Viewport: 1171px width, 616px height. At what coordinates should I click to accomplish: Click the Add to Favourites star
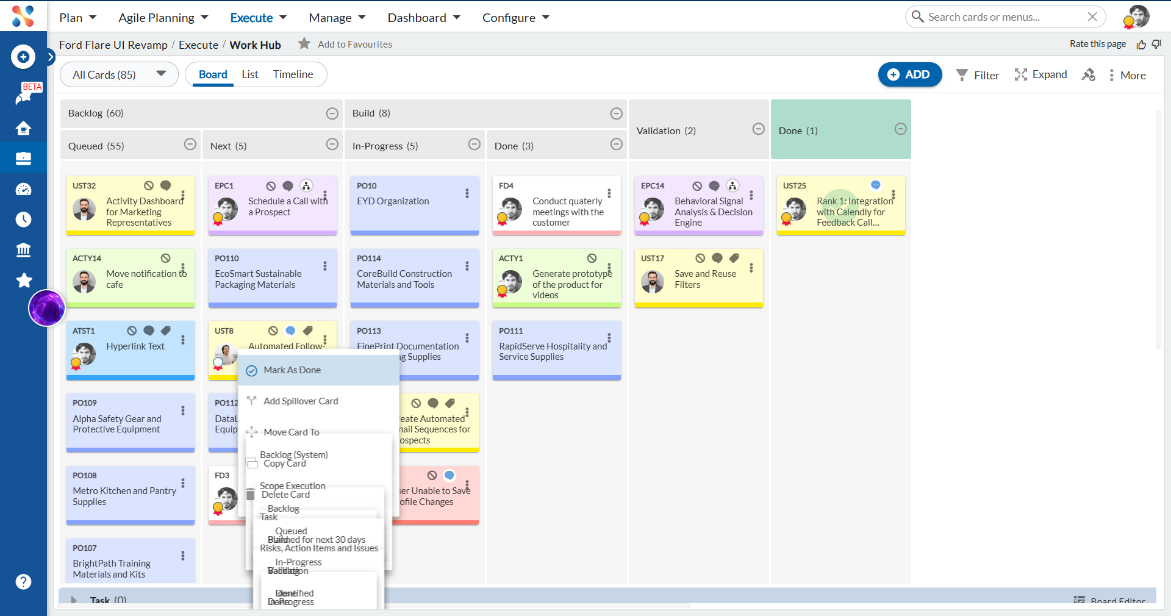[304, 43]
